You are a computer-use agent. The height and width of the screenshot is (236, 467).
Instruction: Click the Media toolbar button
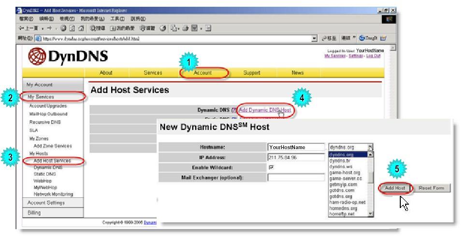[x=147, y=28]
